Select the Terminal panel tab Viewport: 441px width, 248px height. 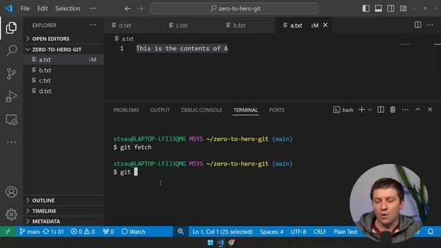tap(245, 110)
